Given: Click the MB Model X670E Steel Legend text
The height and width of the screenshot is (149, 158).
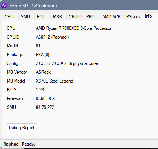Looking at the screenshot, I should (x=55, y=81).
